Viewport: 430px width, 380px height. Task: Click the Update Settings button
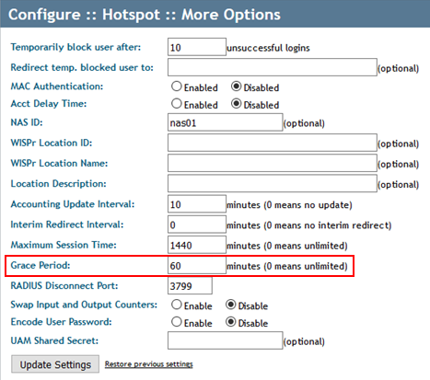coord(55,364)
